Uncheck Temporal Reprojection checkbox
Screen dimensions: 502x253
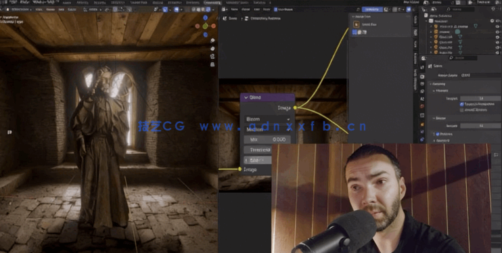(461, 104)
